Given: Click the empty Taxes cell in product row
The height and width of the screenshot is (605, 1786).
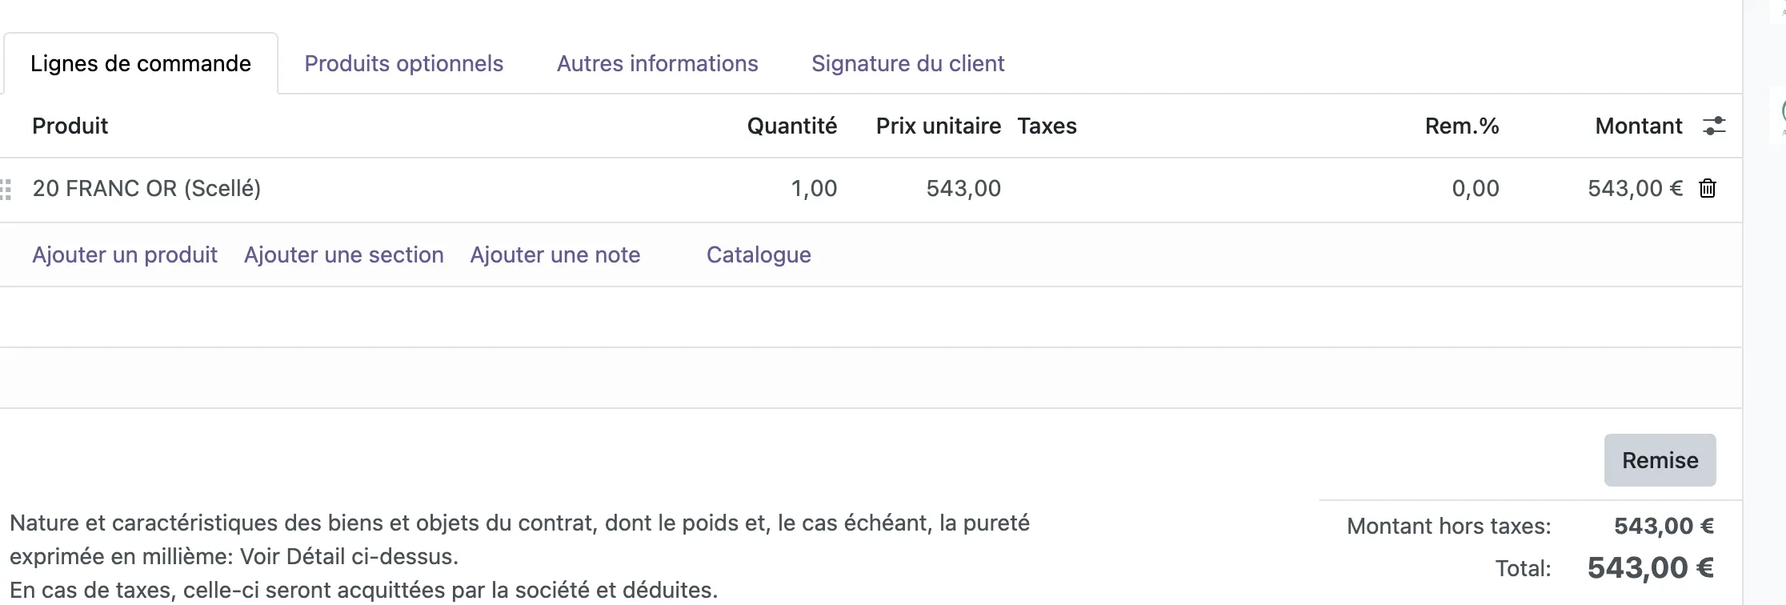Looking at the screenshot, I should pos(1200,189).
